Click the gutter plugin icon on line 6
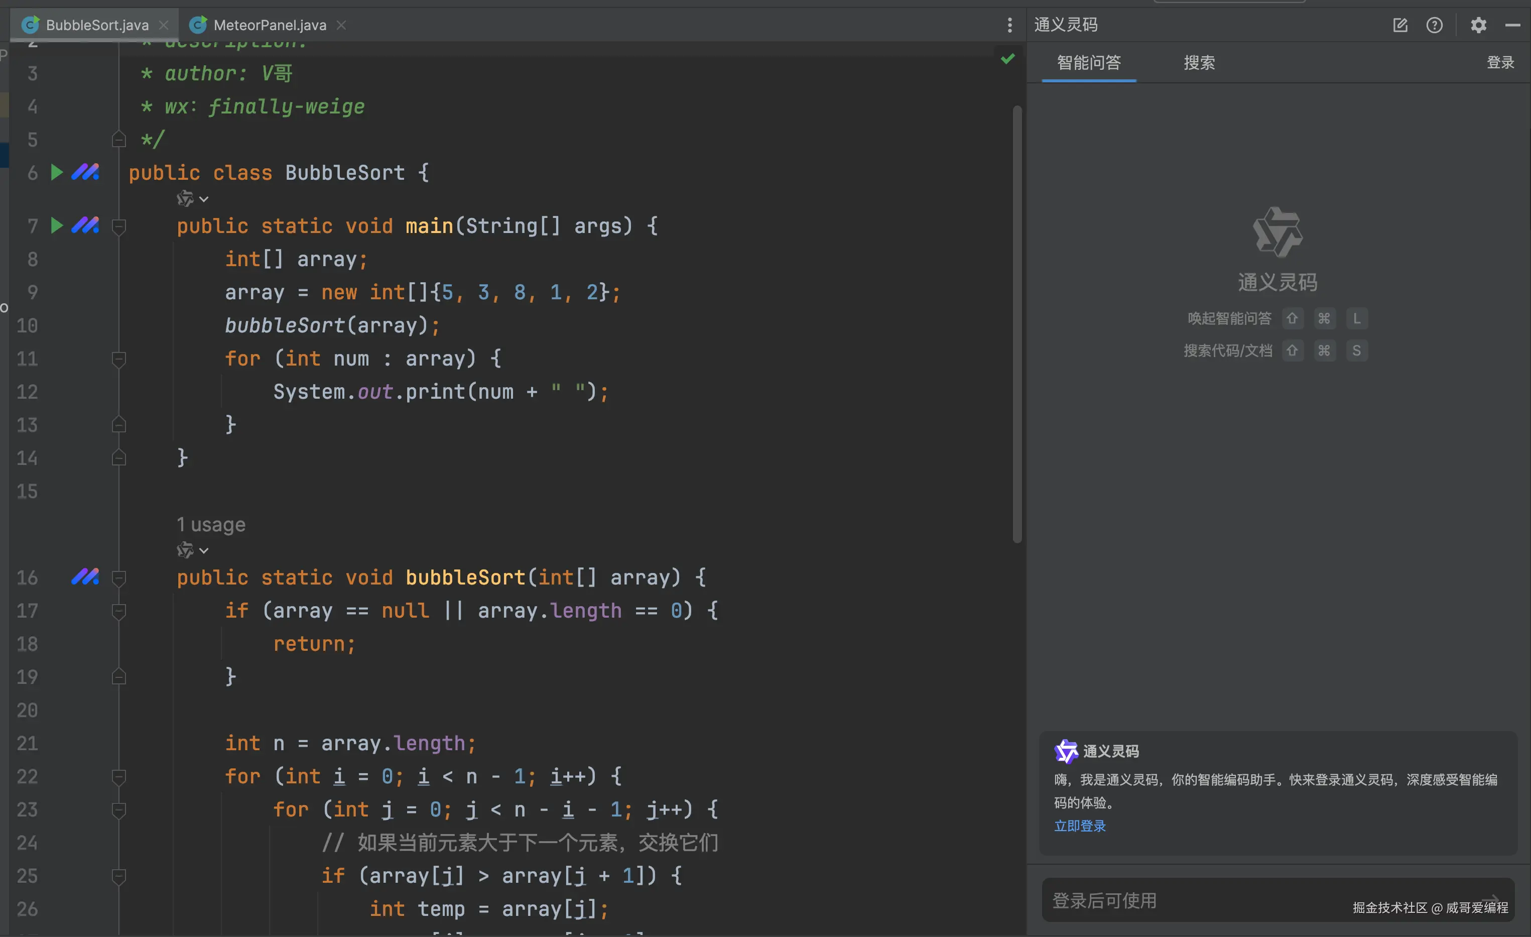 85,172
